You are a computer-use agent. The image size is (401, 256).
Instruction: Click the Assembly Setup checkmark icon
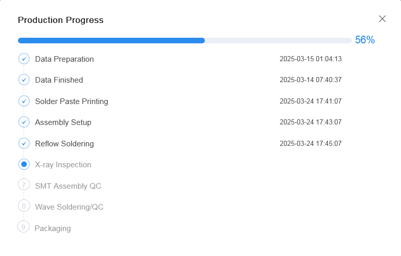point(24,122)
